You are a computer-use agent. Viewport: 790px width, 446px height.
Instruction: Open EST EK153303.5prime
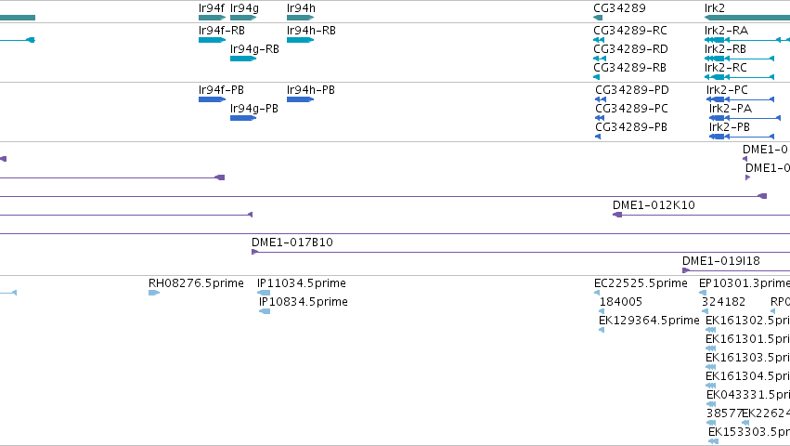[x=714, y=442]
